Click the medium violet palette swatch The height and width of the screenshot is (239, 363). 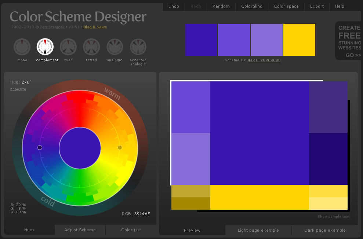coord(234,40)
